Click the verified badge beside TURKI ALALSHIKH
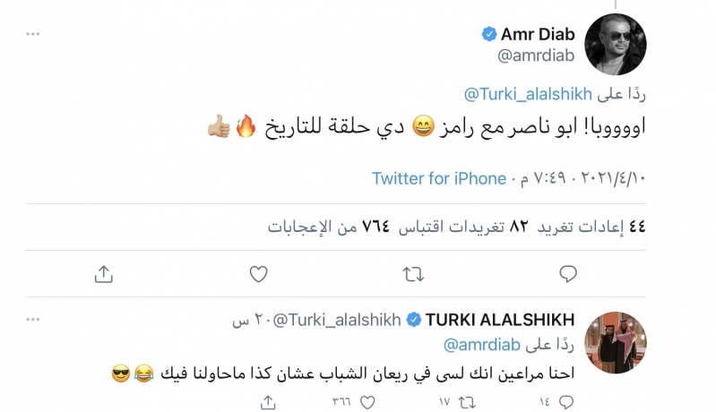 tap(414, 320)
